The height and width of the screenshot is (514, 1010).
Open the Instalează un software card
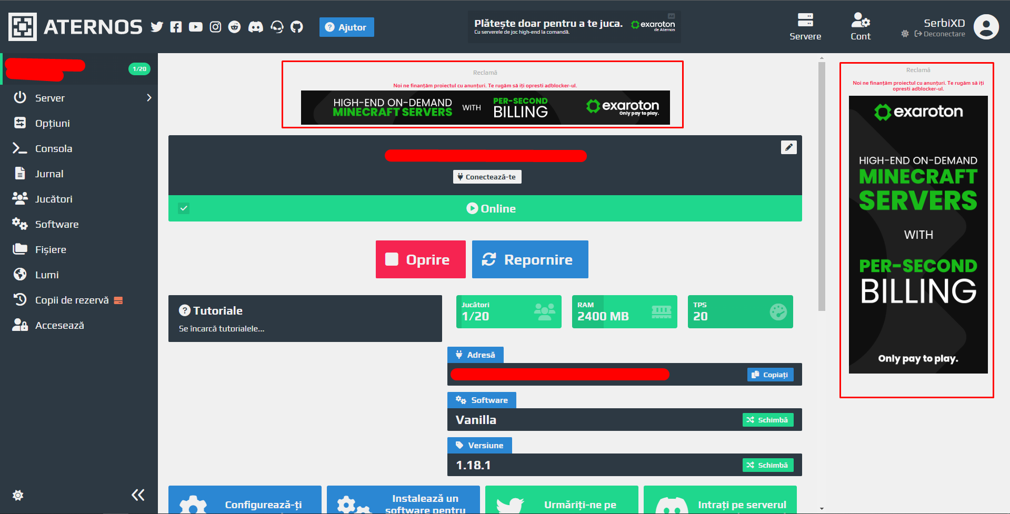403,500
